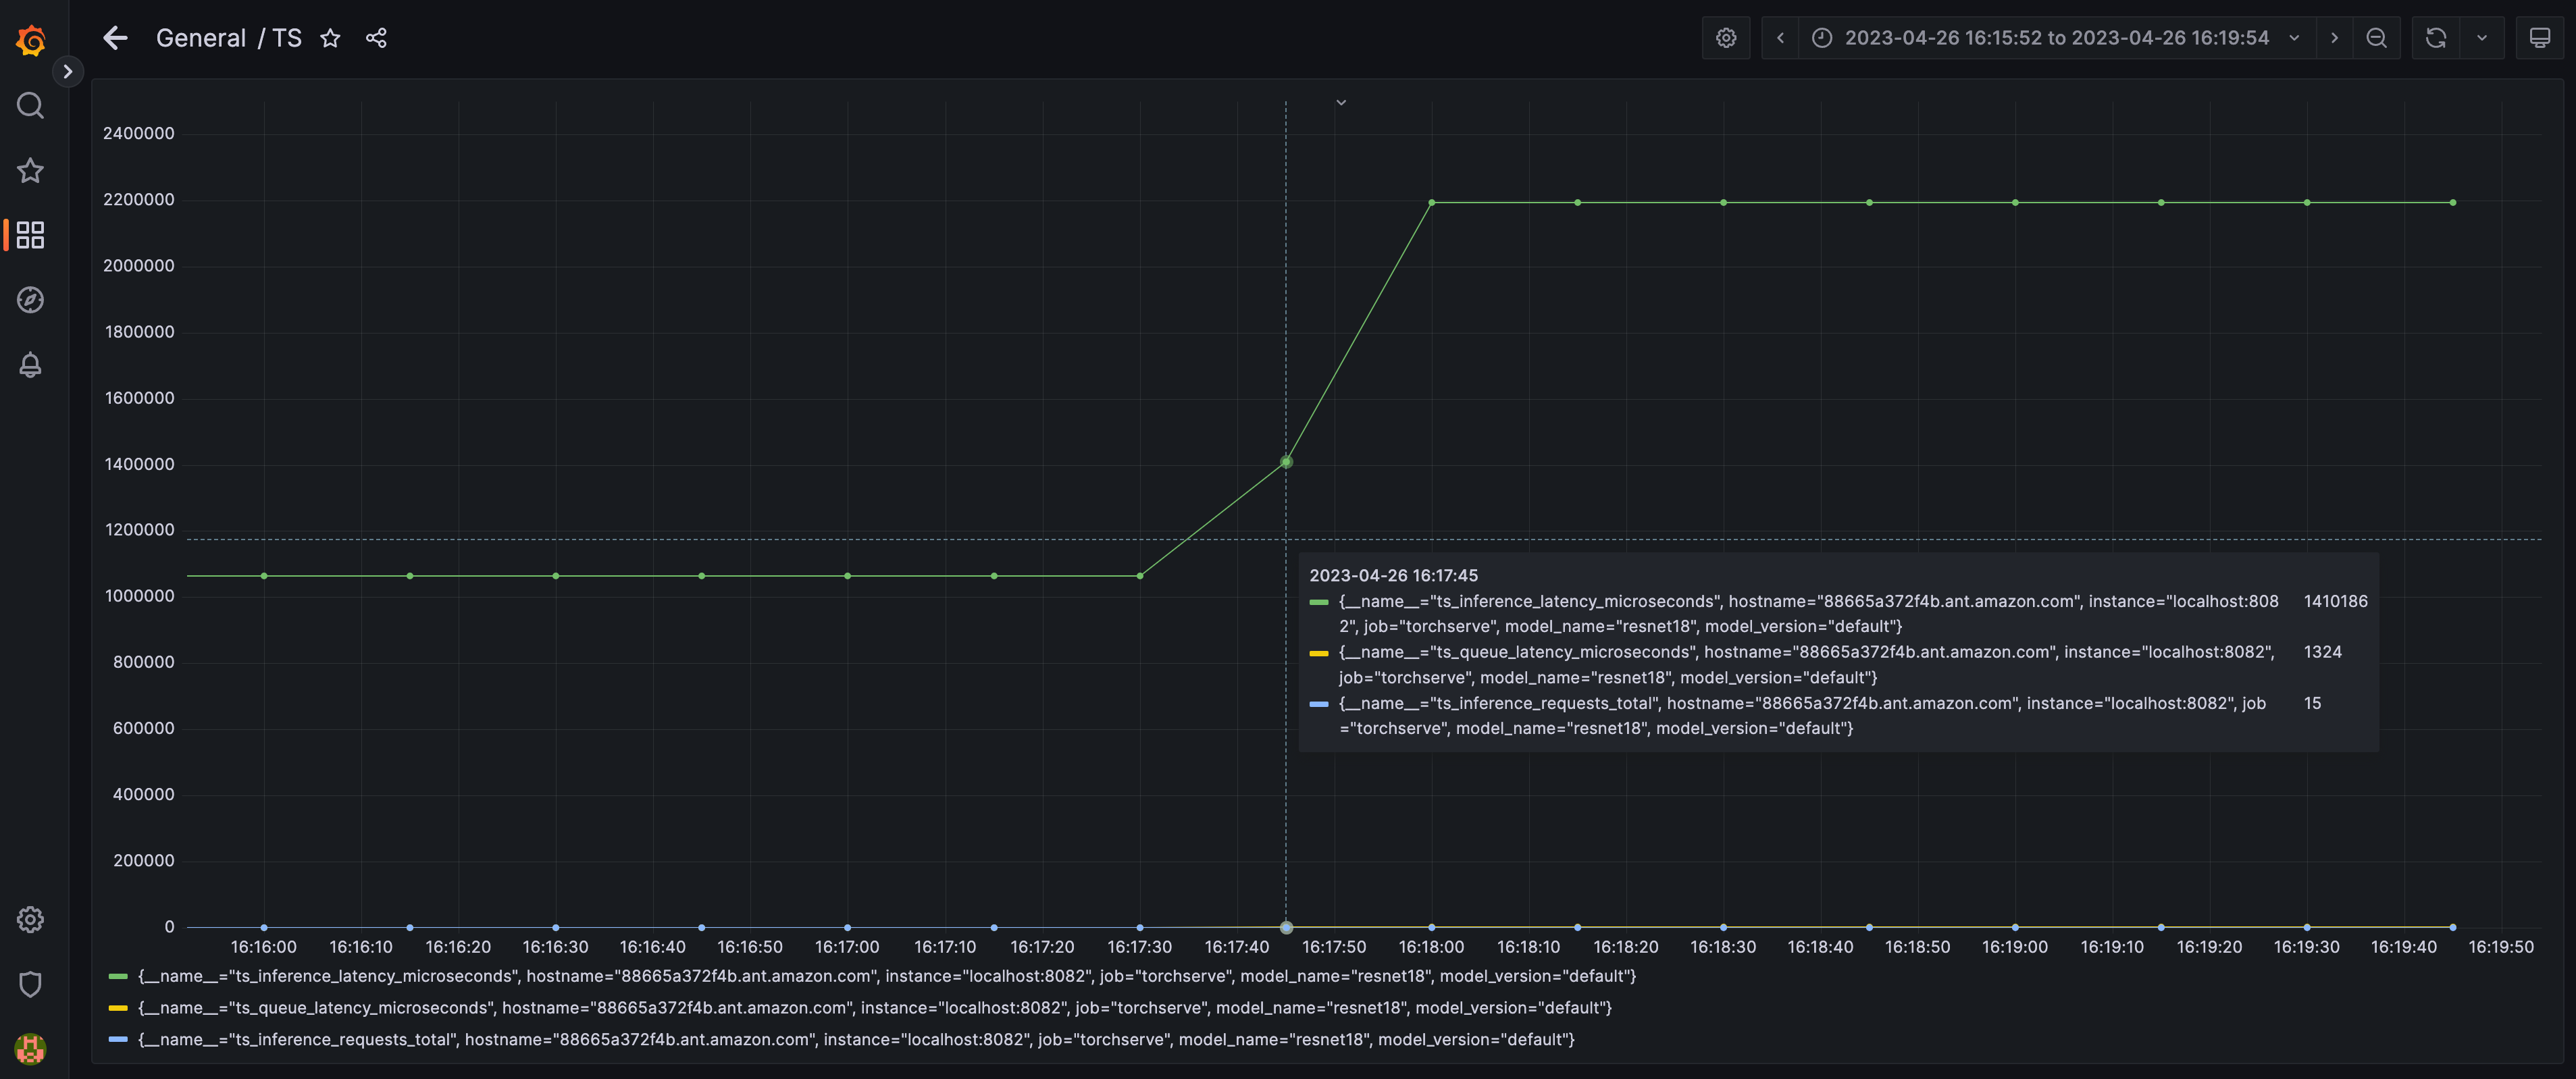Expand the collapsed sidebar menu chevron

[67, 72]
